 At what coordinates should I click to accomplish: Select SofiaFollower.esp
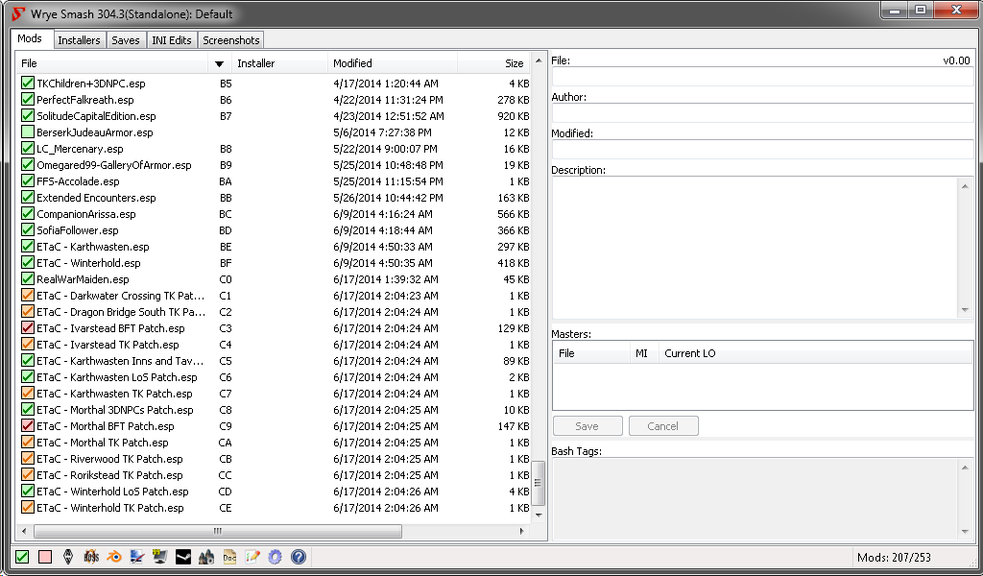point(275,230)
